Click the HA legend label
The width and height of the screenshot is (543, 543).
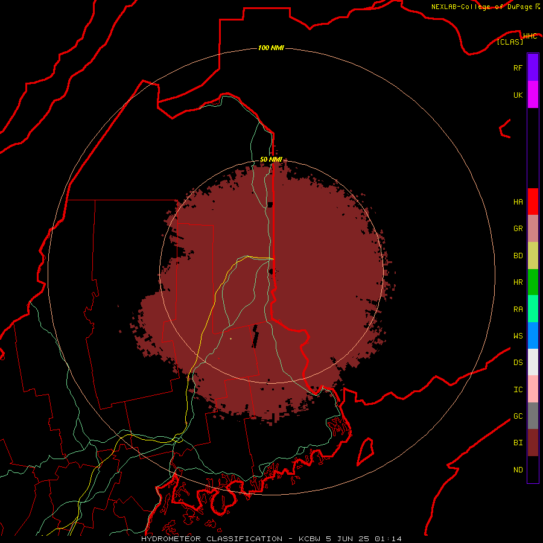pyautogui.click(x=518, y=202)
